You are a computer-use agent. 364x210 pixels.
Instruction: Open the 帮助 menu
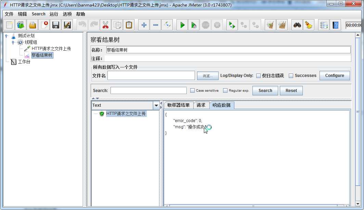pos(80,14)
